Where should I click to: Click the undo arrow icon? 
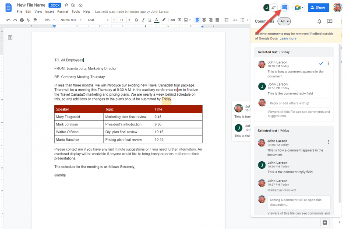tap(8, 20)
